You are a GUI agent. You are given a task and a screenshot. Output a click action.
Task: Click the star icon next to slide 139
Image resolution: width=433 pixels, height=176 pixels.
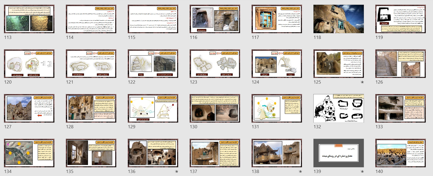[362, 171]
